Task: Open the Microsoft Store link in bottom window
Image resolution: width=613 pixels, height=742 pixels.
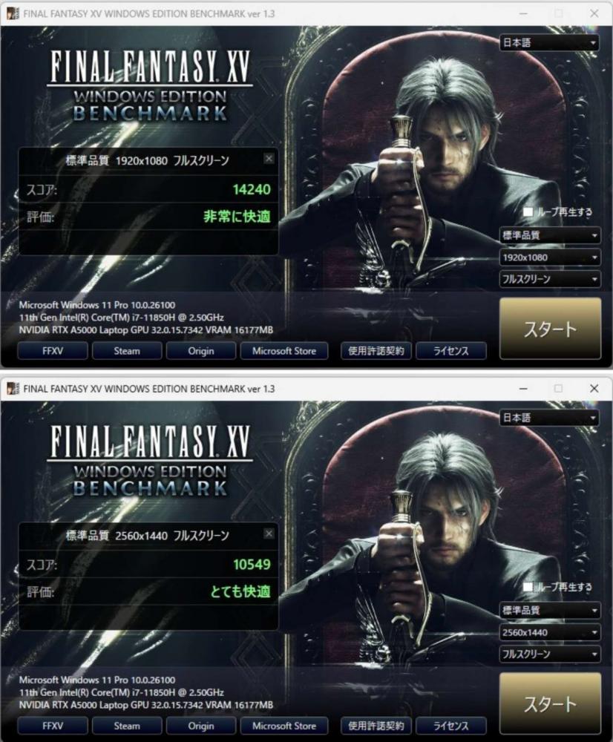Action: click(284, 726)
